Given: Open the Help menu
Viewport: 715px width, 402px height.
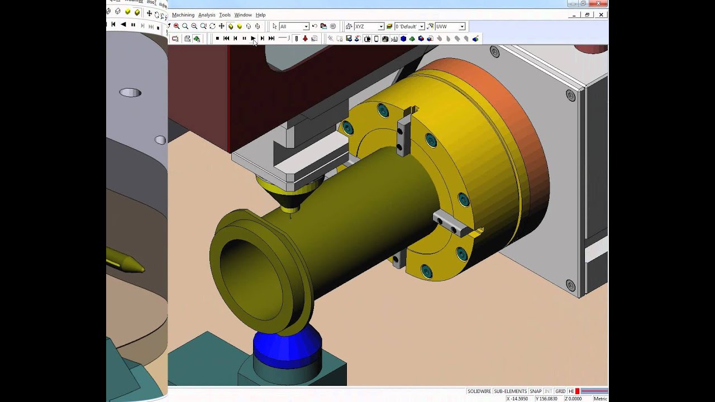Looking at the screenshot, I should click(x=260, y=15).
